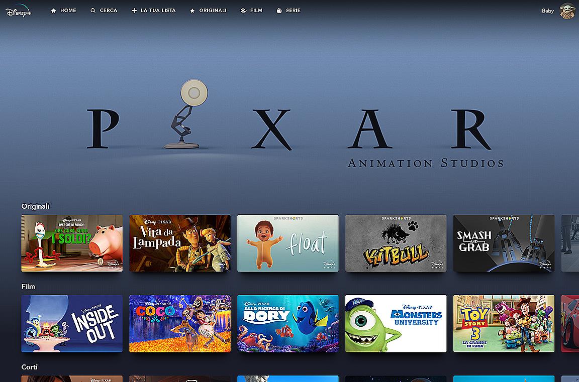
Task: Open the Float SparkShorts title
Action: click(288, 243)
